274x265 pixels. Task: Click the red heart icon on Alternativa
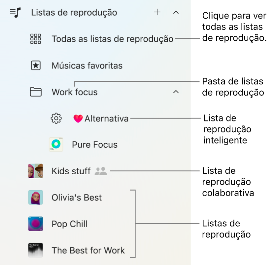click(78, 118)
